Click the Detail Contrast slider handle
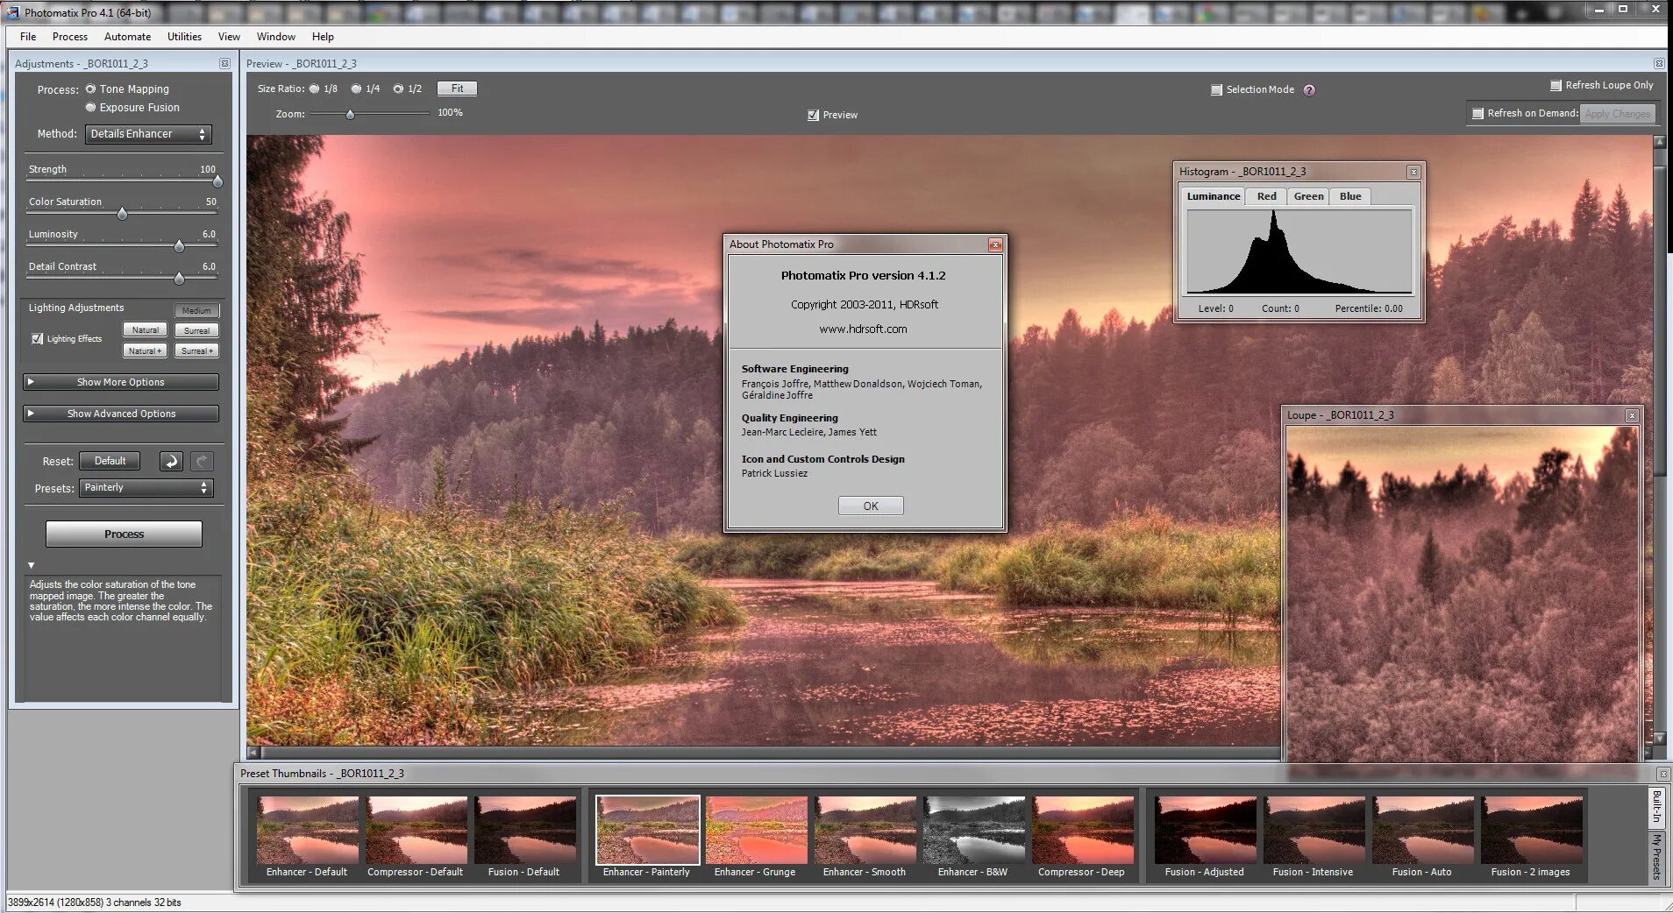 [179, 280]
